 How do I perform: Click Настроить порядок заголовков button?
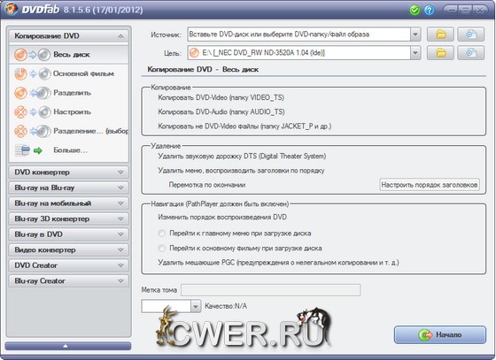pos(430,185)
